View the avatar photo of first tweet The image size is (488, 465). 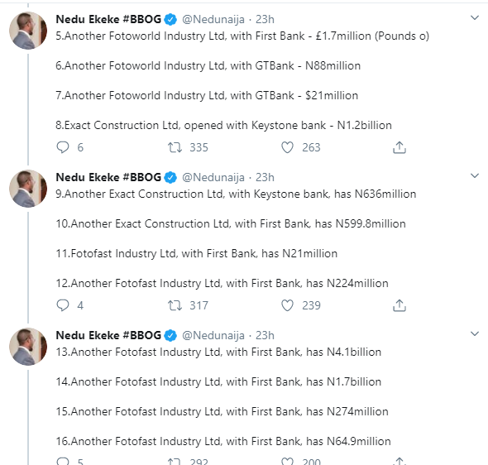click(28, 31)
